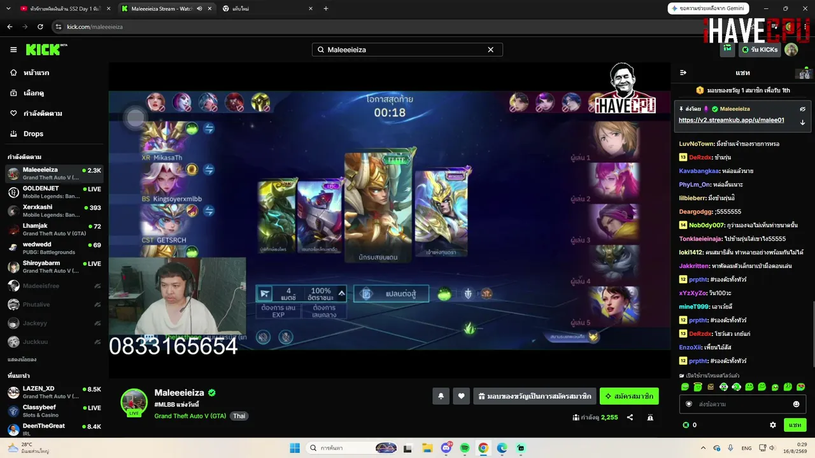Switch to the Maleeeieiza Stream browser tab
The width and height of the screenshot is (815, 458).
(167, 9)
